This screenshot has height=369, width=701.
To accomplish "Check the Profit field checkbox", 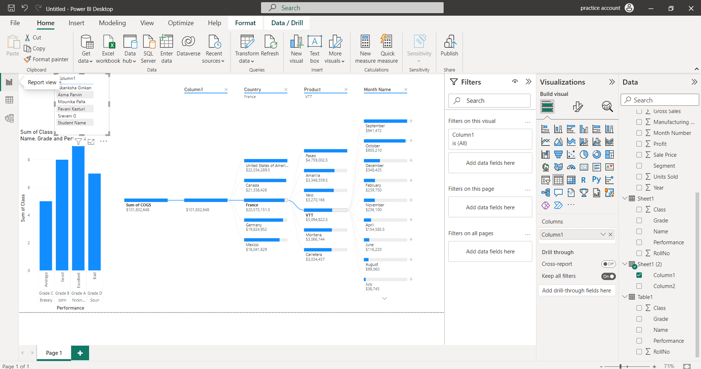I will (639, 144).
